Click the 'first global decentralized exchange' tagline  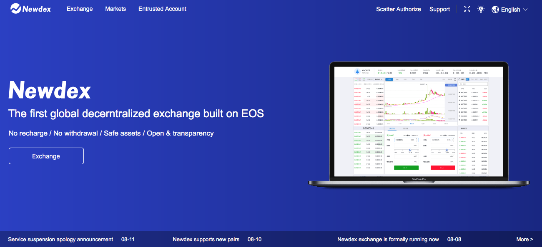tap(136, 114)
